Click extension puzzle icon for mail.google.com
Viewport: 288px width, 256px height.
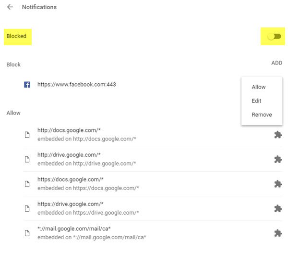277,233
